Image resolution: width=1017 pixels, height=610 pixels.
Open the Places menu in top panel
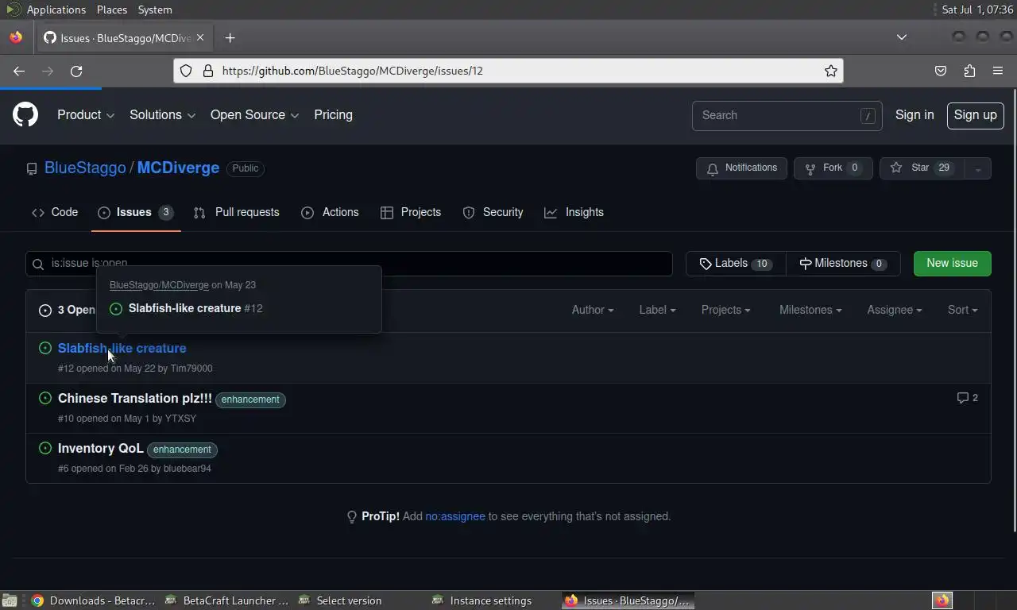click(x=112, y=10)
